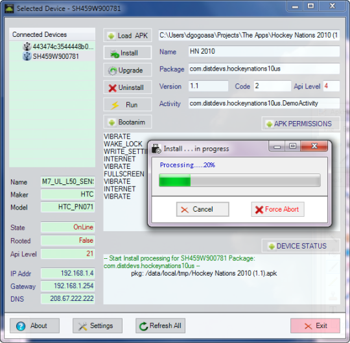Cancel the install in progress
Image resolution: width=350 pixels, height=343 pixels.
point(202,209)
